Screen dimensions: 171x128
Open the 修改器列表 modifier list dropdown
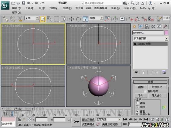(x=150, y=38)
